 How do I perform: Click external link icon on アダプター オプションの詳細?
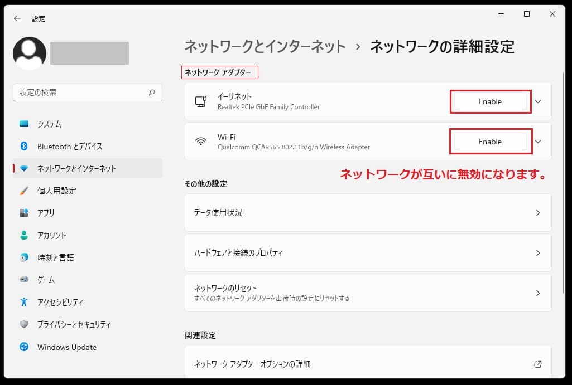[x=538, y=364]
